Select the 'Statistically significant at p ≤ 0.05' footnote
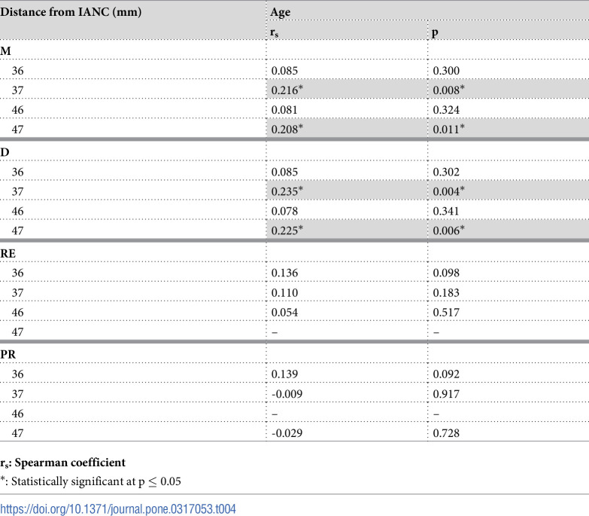The width and height of the screenshot is (589, 516). [96, 481]
